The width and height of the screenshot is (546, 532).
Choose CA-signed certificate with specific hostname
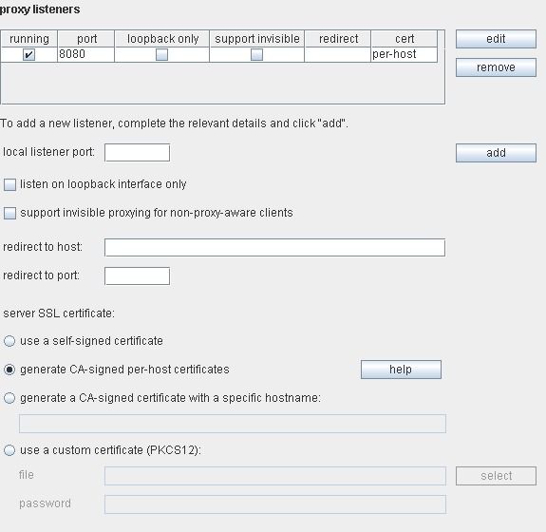pyautogui.click(x=9, y=398)
